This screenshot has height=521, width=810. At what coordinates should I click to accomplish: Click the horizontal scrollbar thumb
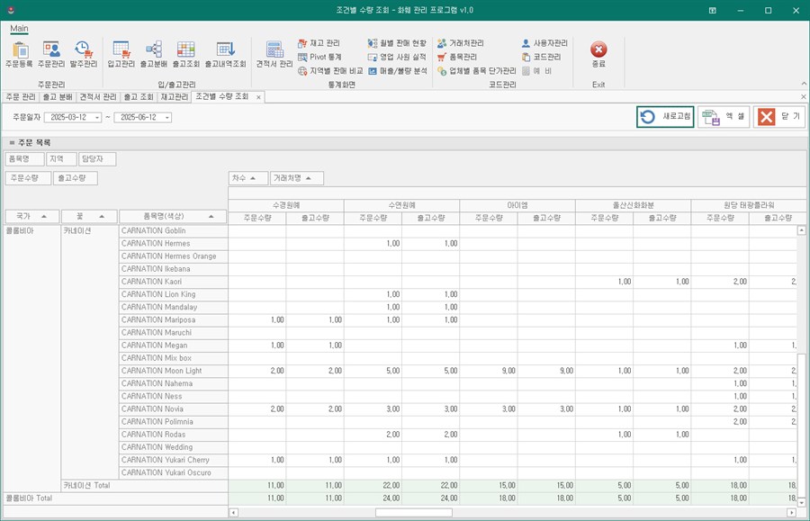414,513
